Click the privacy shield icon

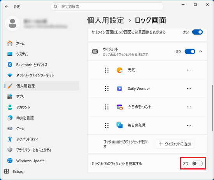pos(10,150)
